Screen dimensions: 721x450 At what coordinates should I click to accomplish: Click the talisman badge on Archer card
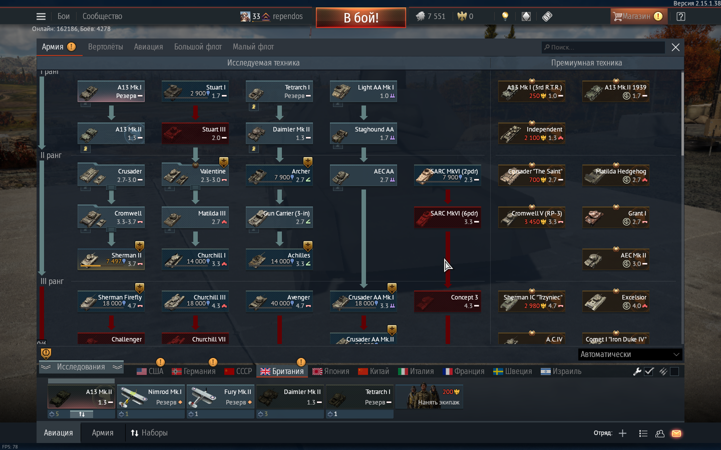[308, 162]
